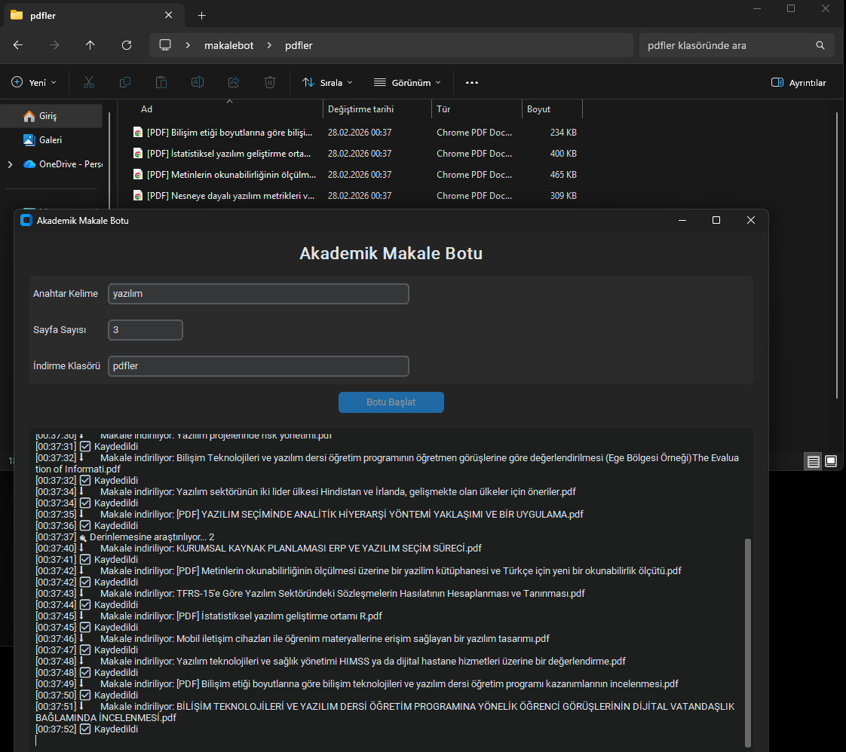Screen dimensions: 846x752
Task: Click makalebot in the address breadcrumb
Action: point(228,45)
